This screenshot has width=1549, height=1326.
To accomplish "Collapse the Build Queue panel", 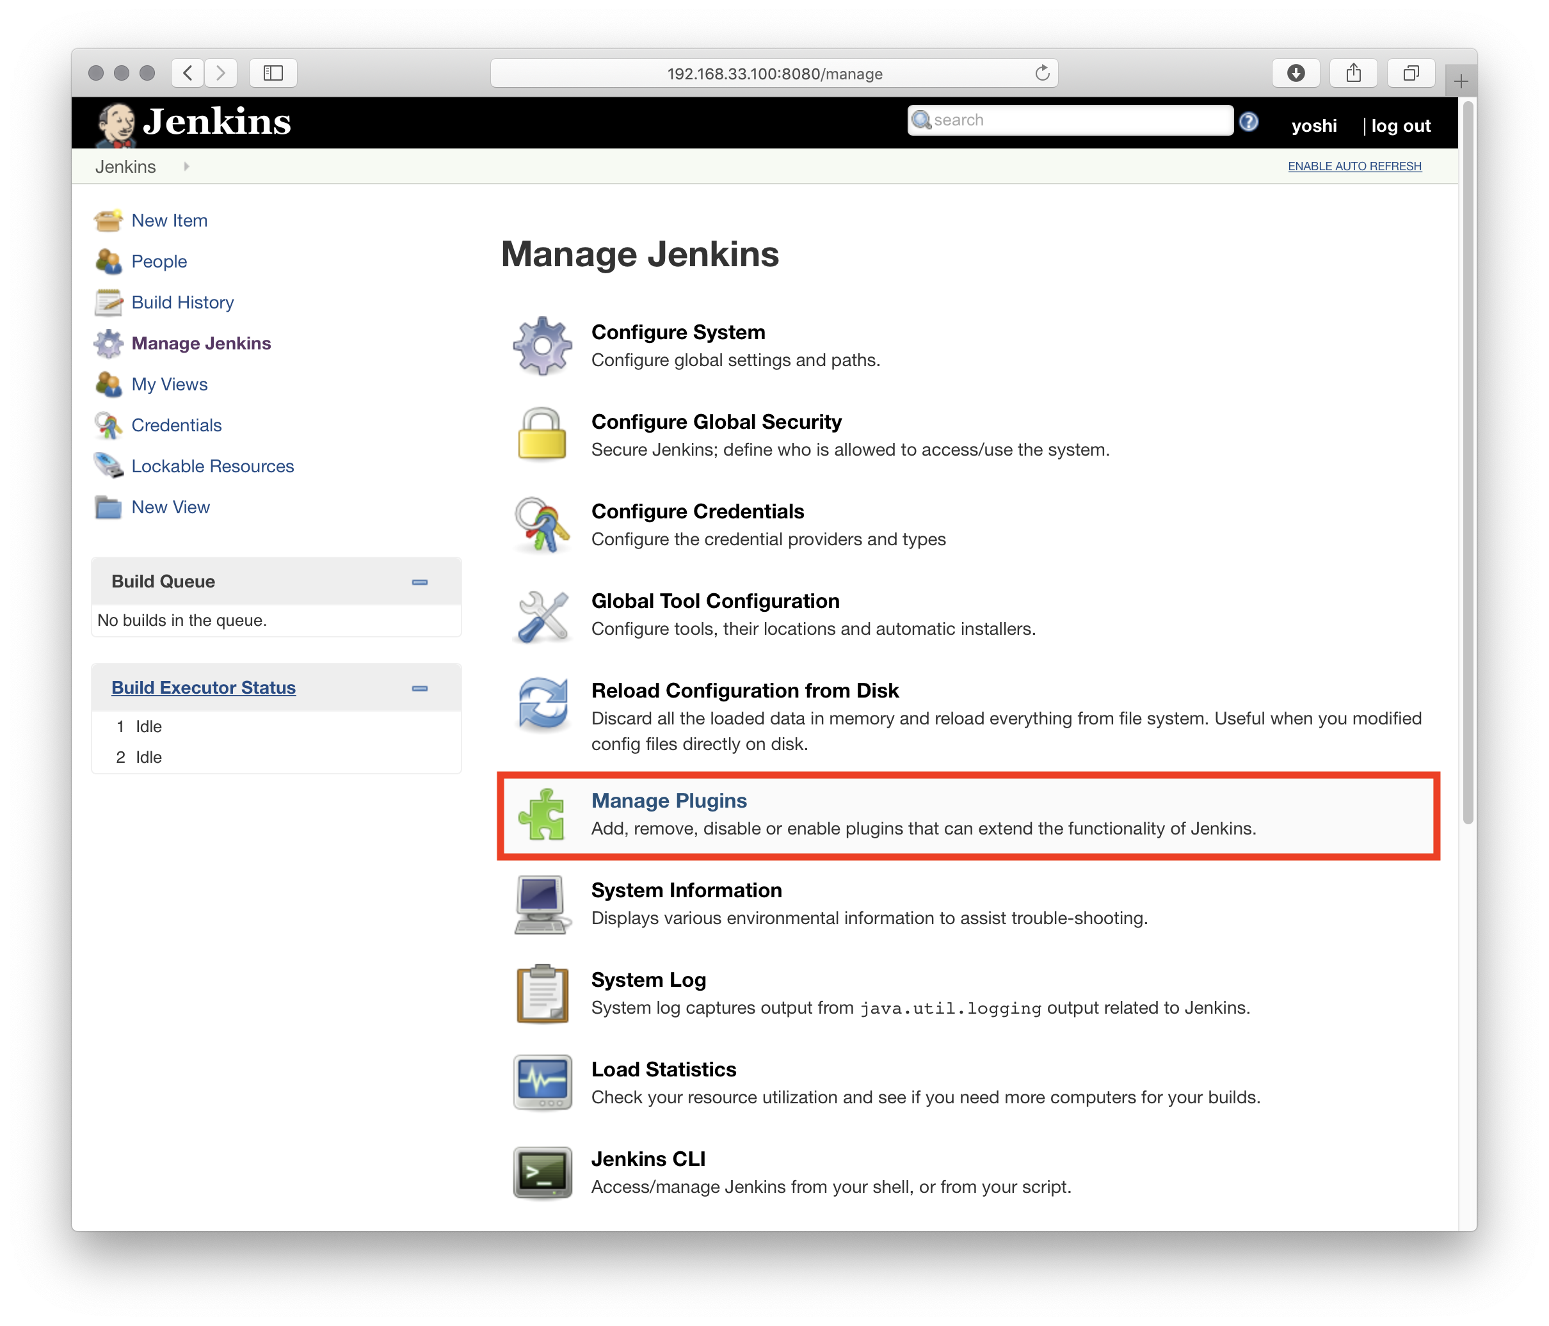I will click(x=420, y=582).
